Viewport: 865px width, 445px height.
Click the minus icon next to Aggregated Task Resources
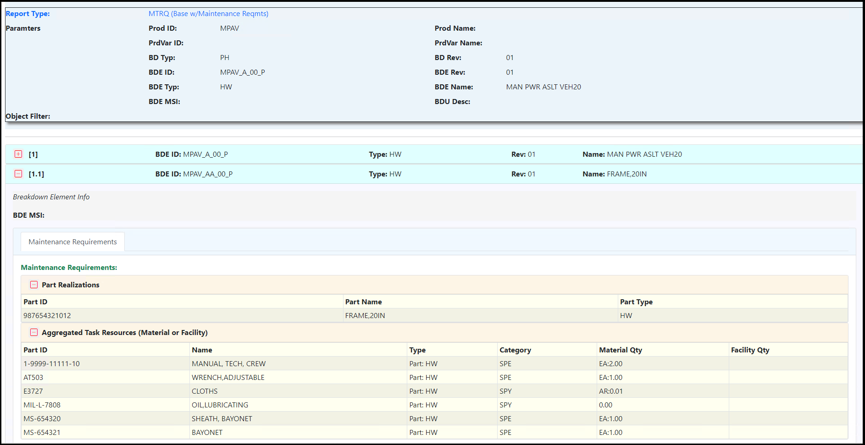click(33, 332)
